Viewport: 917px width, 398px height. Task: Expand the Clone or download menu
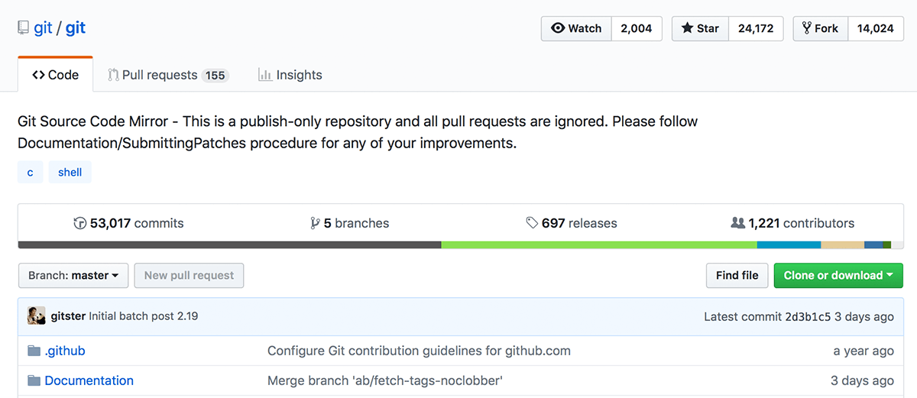(x=838, y=276)
